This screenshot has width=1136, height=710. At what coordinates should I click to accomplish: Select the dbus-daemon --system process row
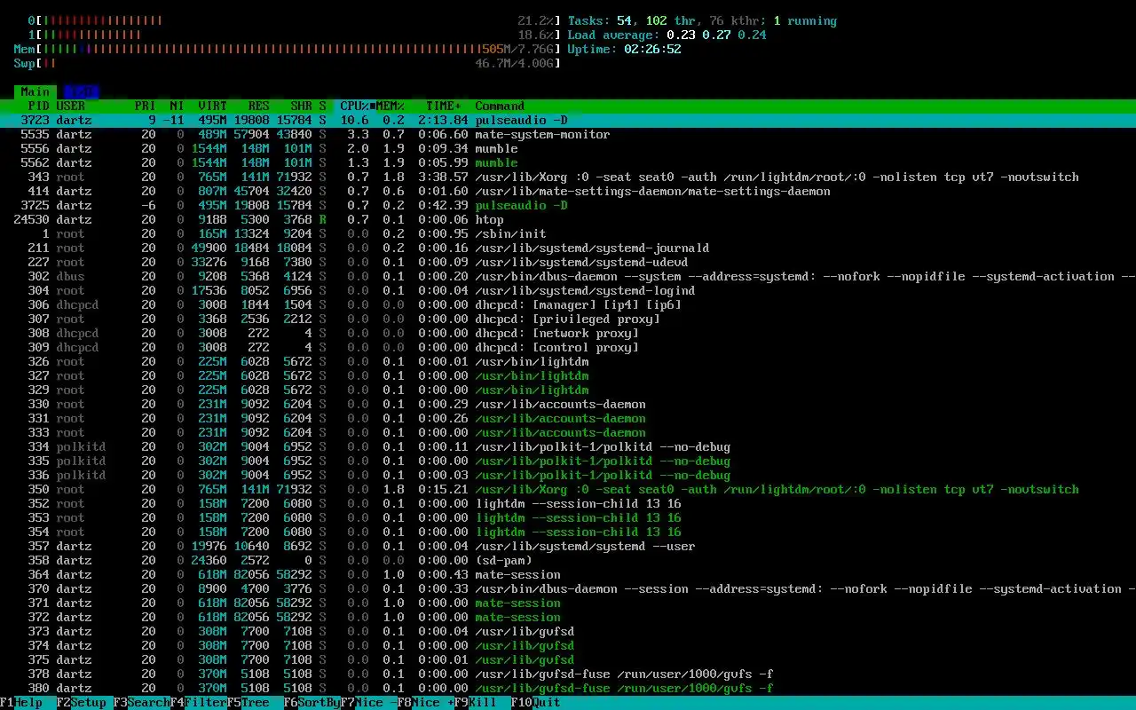pos(568,276)
